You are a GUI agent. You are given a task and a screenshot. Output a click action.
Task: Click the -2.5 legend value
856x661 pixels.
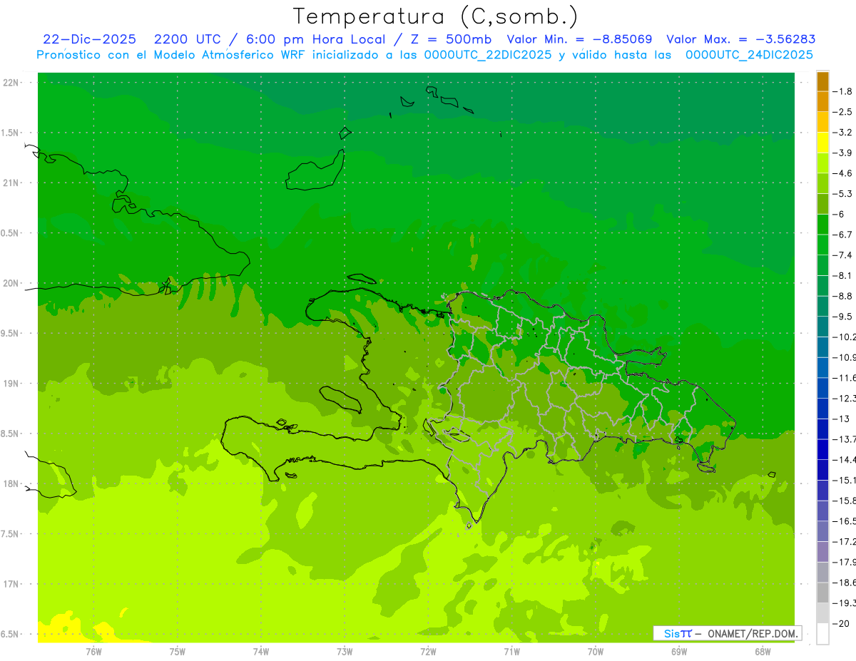pyautogui.click(x=843, y=112)
